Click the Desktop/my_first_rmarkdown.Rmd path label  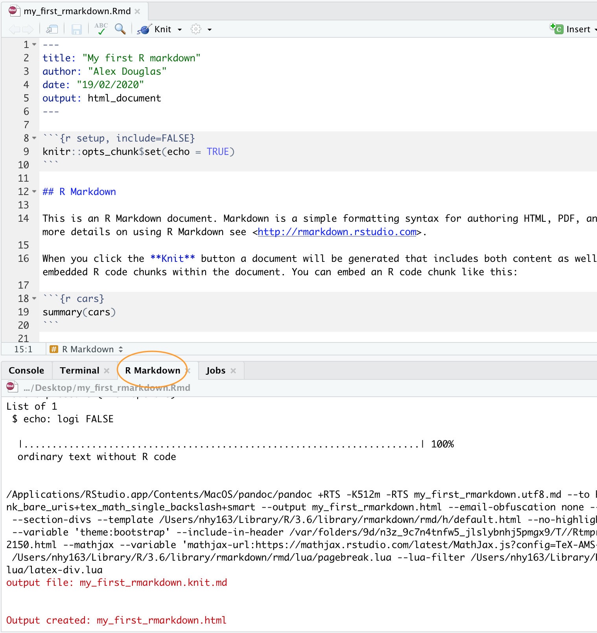click(x=107, y=388)
